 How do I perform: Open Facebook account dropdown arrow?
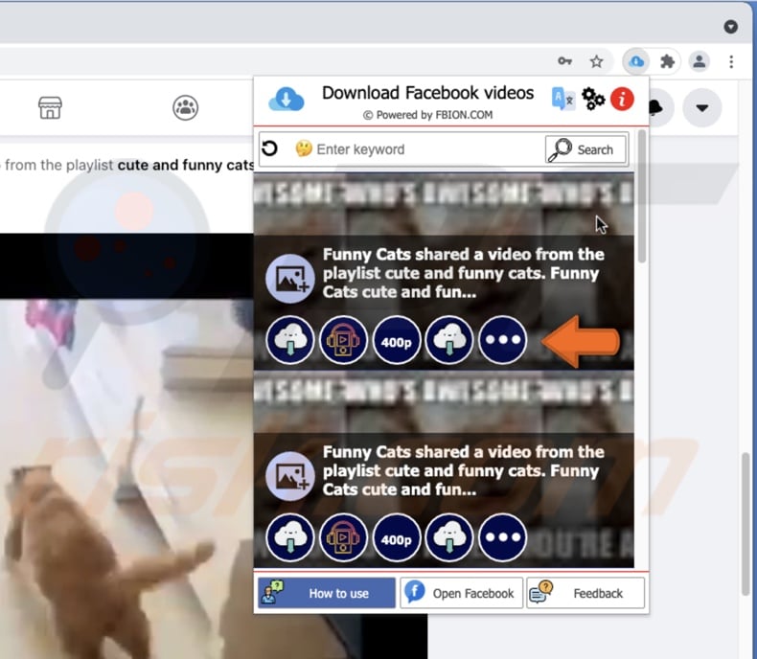click(x=702, y=107)
